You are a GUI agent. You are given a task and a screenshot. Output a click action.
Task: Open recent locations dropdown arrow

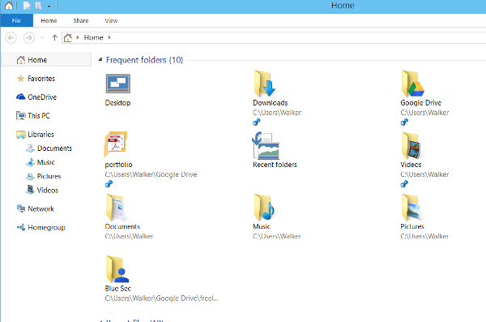pyautogui.click(x=42, y=38)
